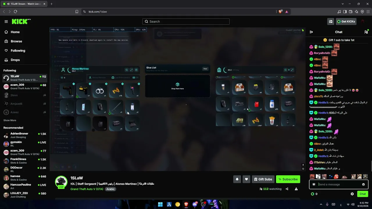Go to Home in the sidebar

[x=15, y=32]
